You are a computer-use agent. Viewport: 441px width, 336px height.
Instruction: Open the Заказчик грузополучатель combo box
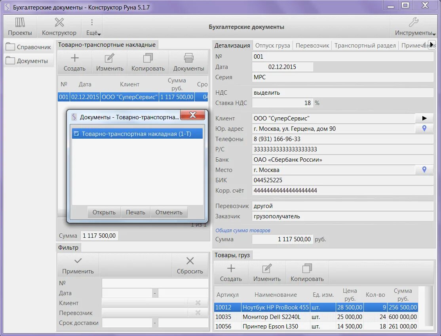click(x=342, y=216)
